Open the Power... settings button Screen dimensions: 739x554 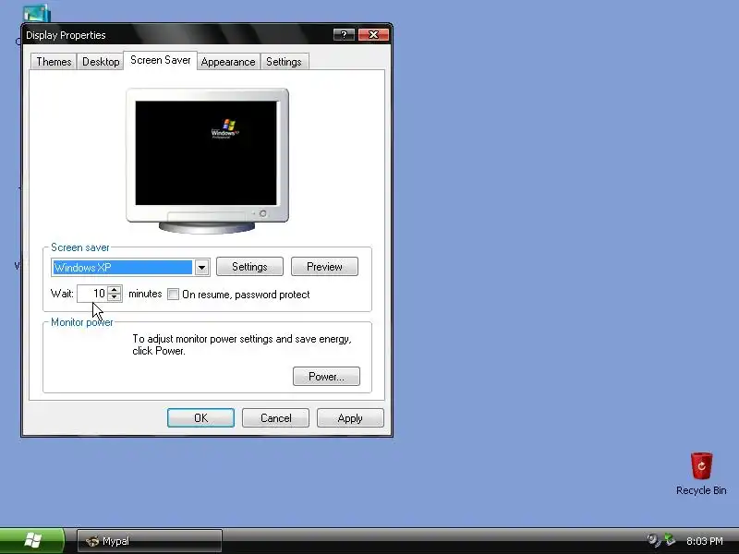tap(326, 377)
